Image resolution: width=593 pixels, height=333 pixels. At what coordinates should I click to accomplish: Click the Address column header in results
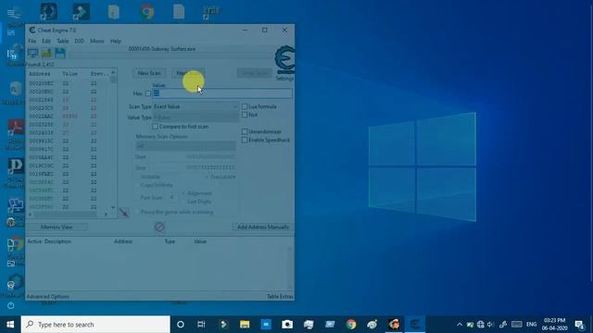39,74
